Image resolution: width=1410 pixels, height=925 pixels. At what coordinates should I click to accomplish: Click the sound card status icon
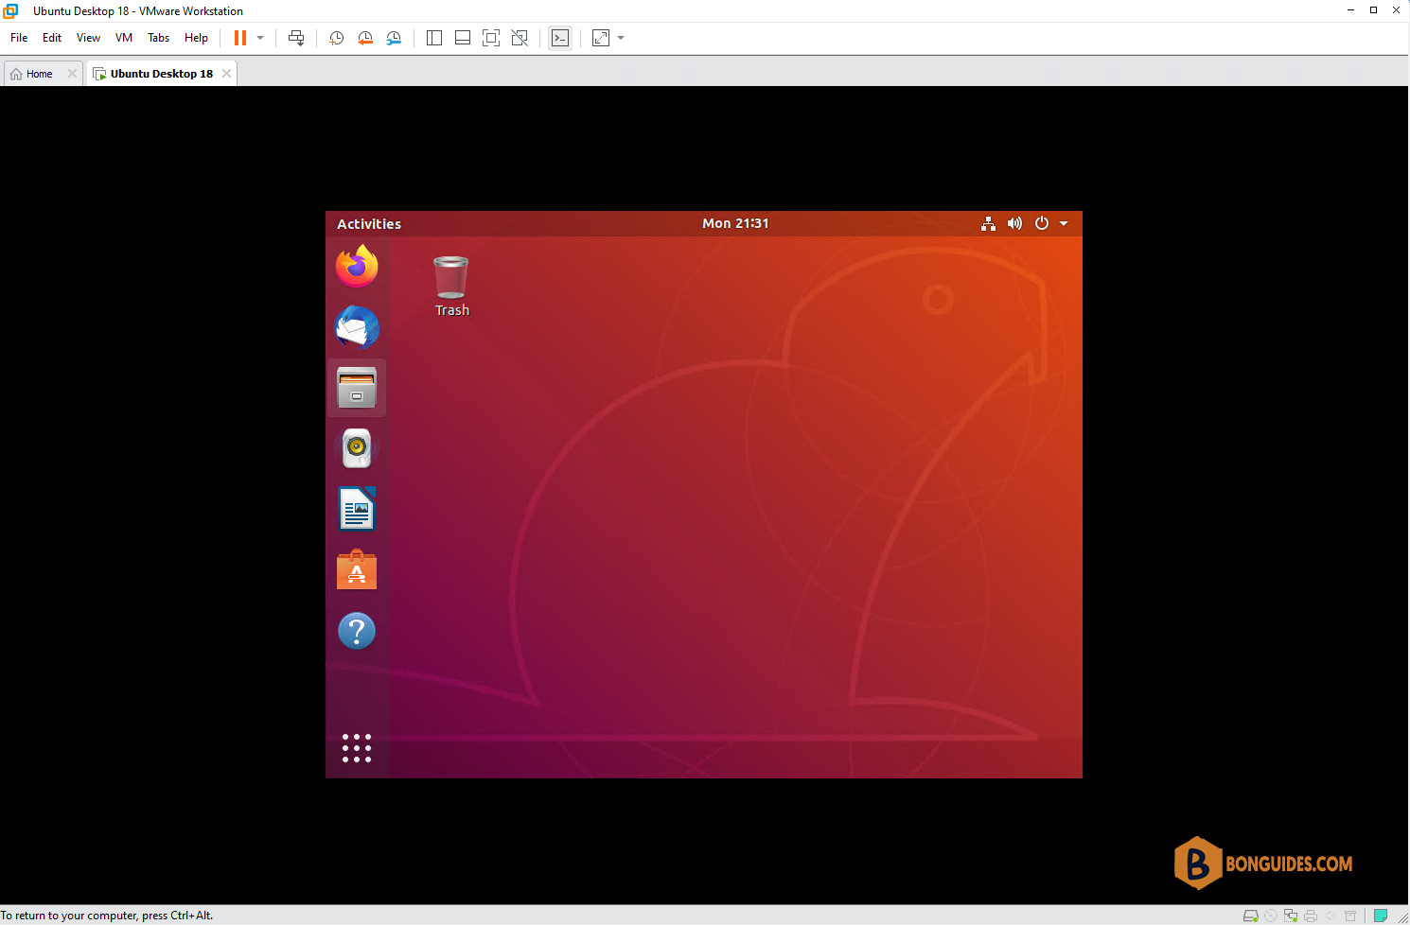[1331, 916]
